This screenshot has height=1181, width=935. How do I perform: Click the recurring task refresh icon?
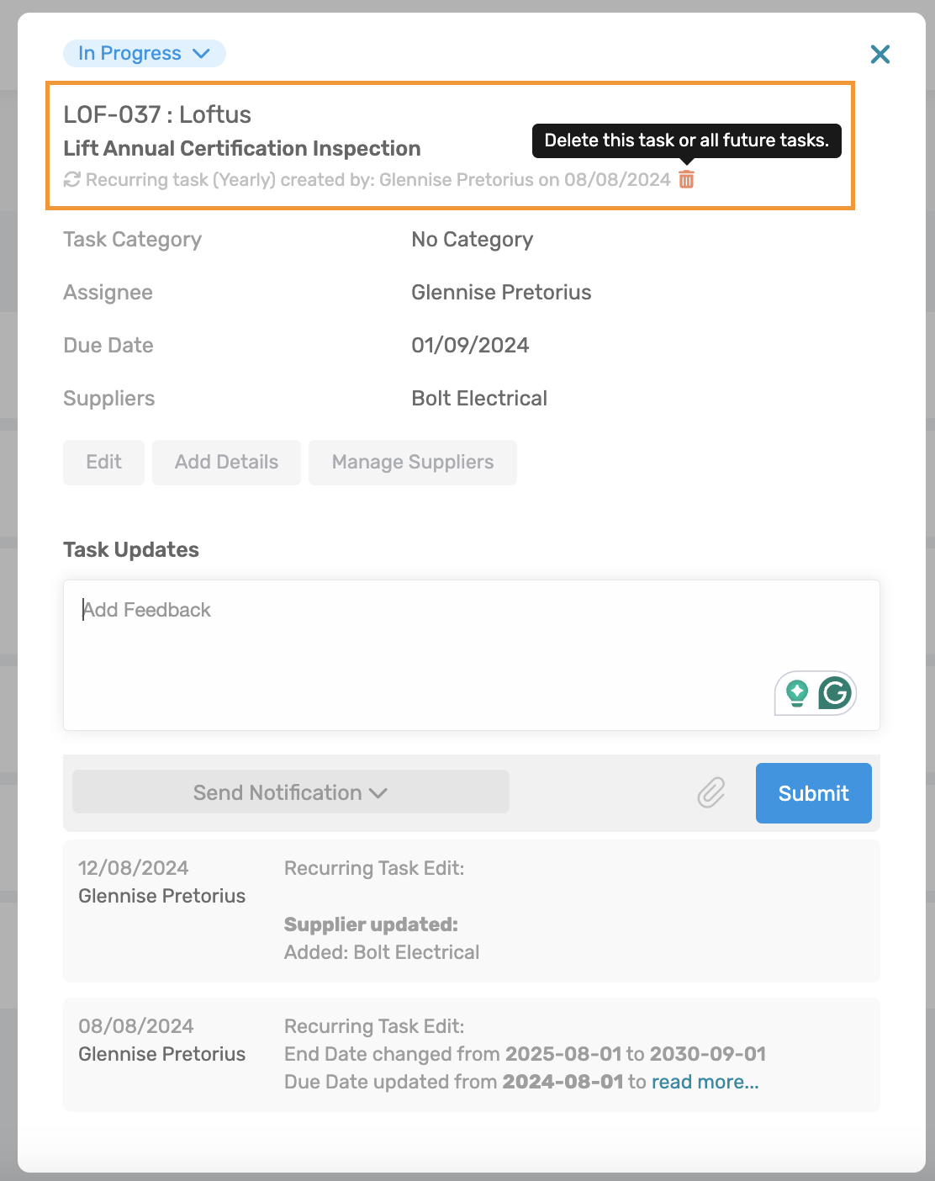(x=72, y=179)
